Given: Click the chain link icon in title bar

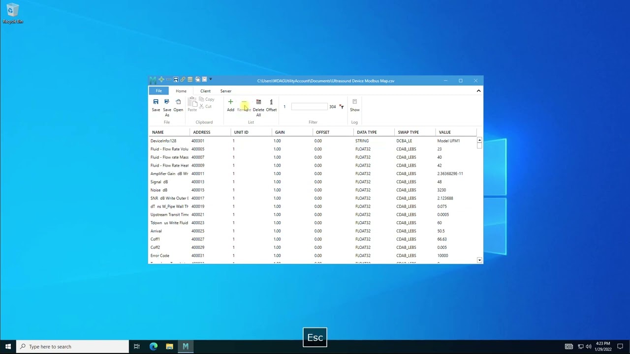Looking at the screenshot, I should 183,80.
